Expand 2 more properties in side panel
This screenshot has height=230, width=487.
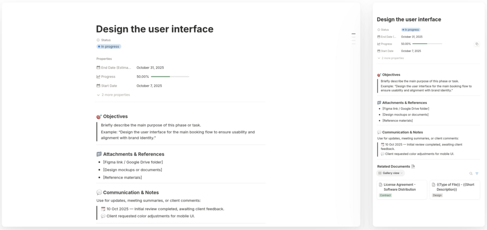point(391,58)
